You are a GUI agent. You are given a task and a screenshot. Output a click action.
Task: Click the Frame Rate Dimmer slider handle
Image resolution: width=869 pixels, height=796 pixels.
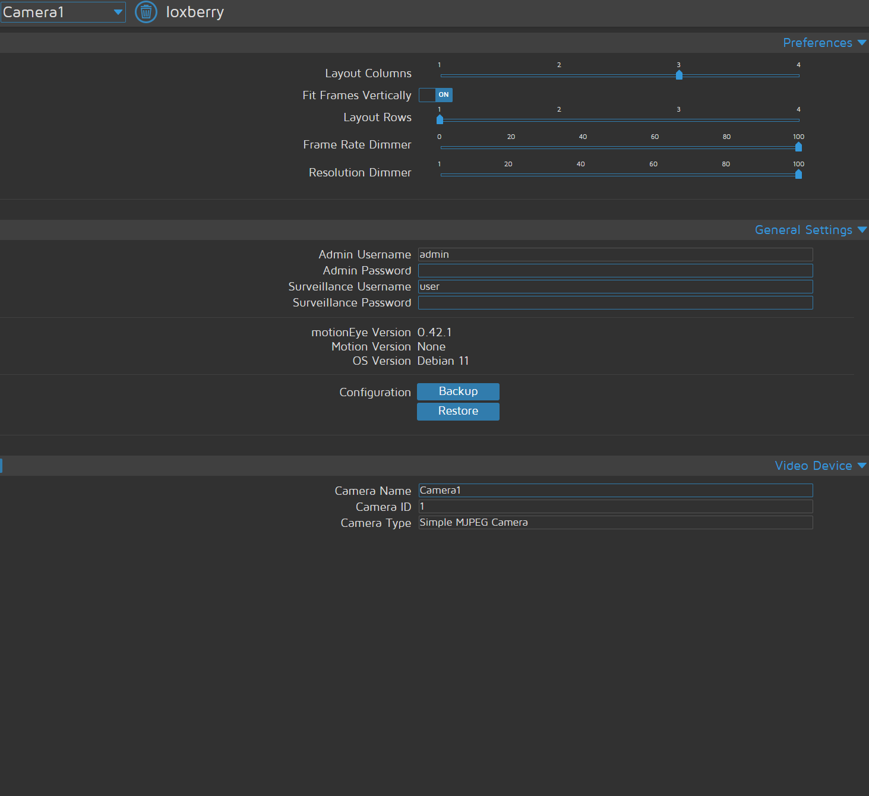pyautogui.click(x=798, y=147)
